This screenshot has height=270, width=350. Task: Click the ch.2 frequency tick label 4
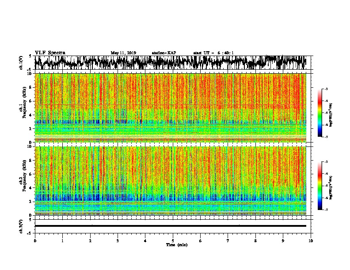coord(31,188)
